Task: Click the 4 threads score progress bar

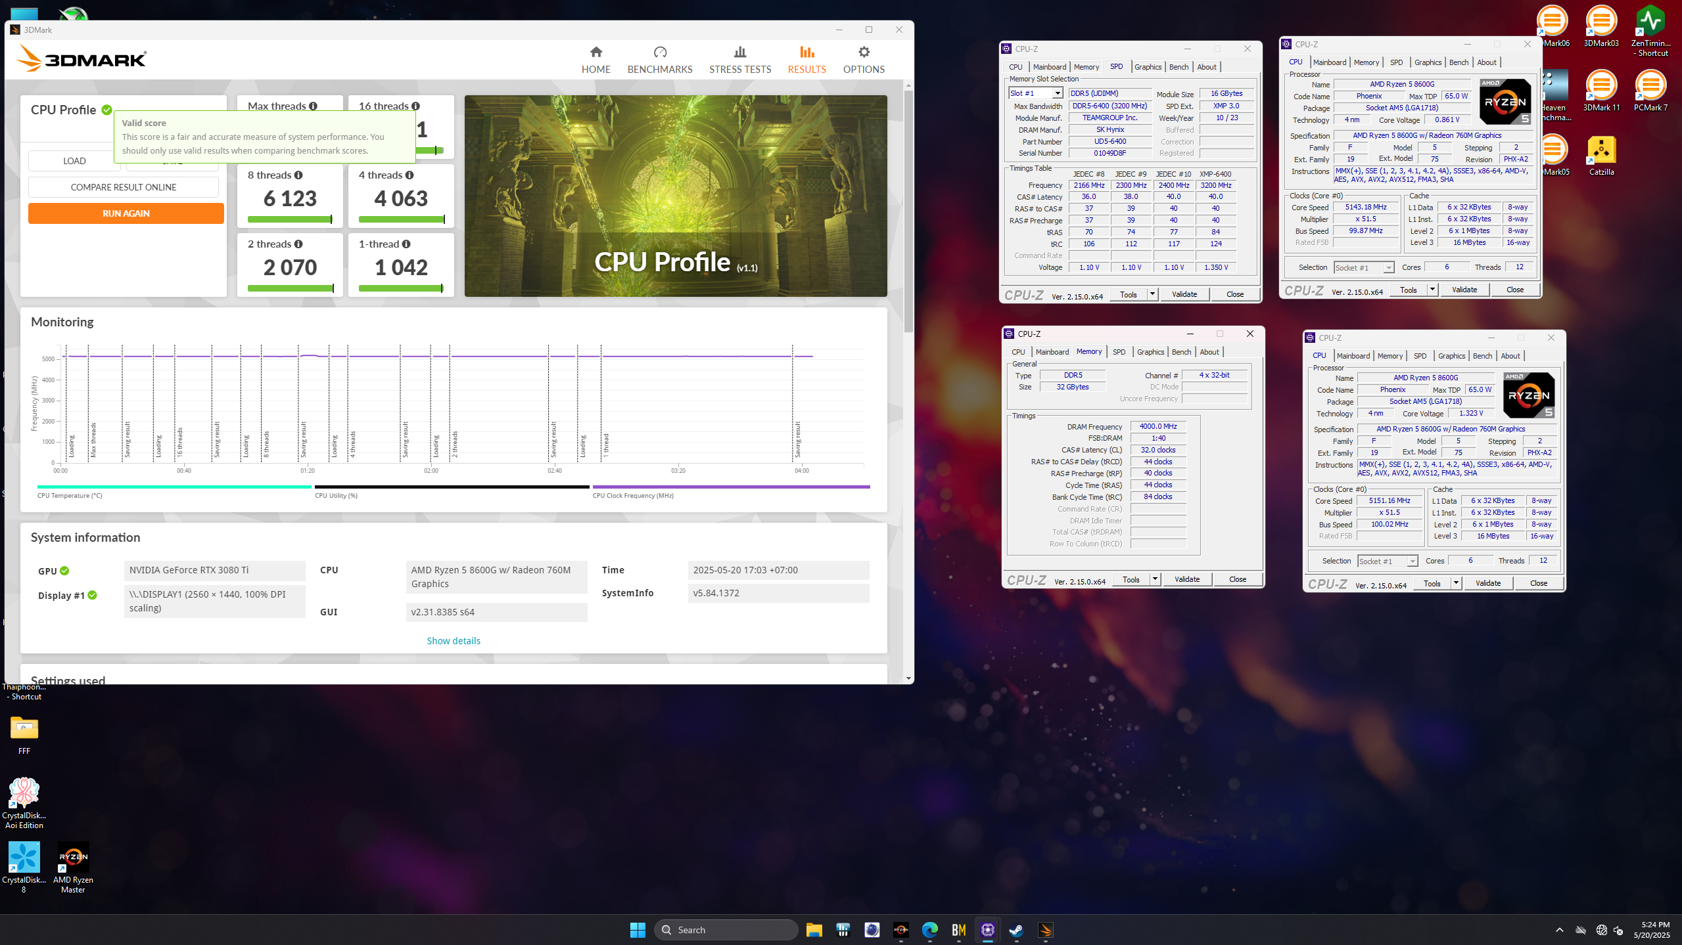Action: [x=402, y=219]
